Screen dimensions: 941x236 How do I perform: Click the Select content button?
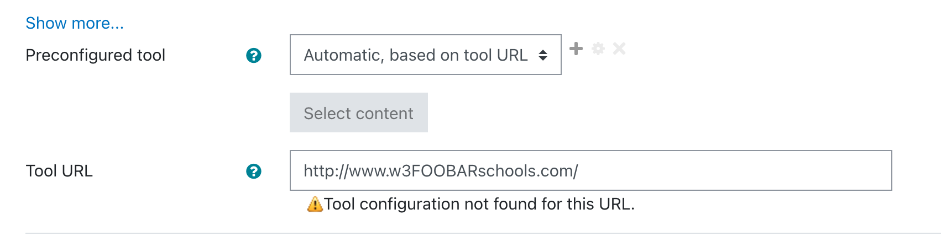[x=359, y=112]
